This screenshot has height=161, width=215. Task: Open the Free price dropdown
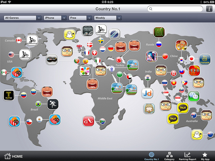(80, 18)
